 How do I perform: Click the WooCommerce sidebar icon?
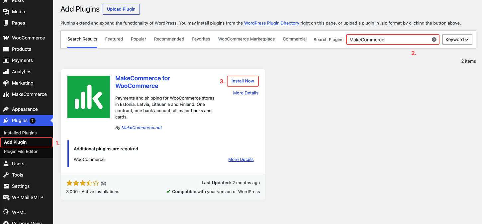click(x=6, y=38)
